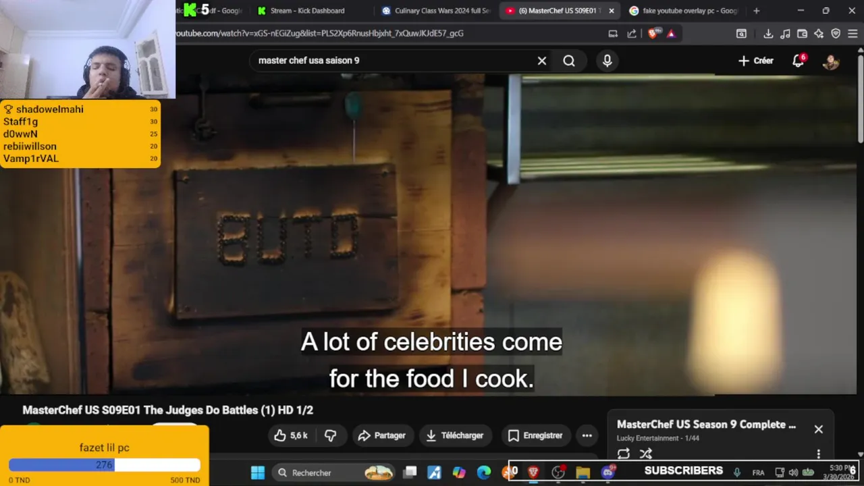
Task: Open Task View on the taskbar
Action: coord(410,473)
